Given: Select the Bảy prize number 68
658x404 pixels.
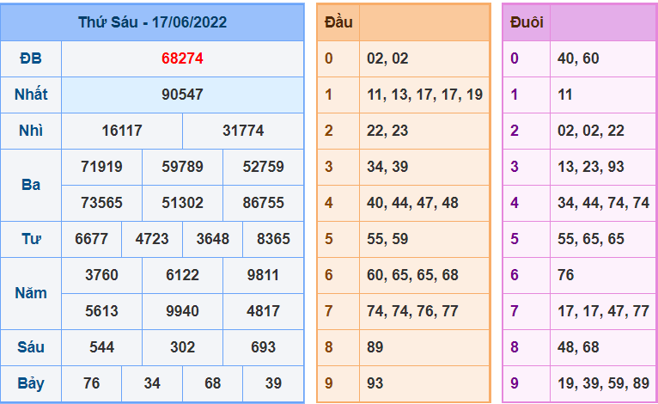Looking at the screenshot, I should [x=213, y=383].
